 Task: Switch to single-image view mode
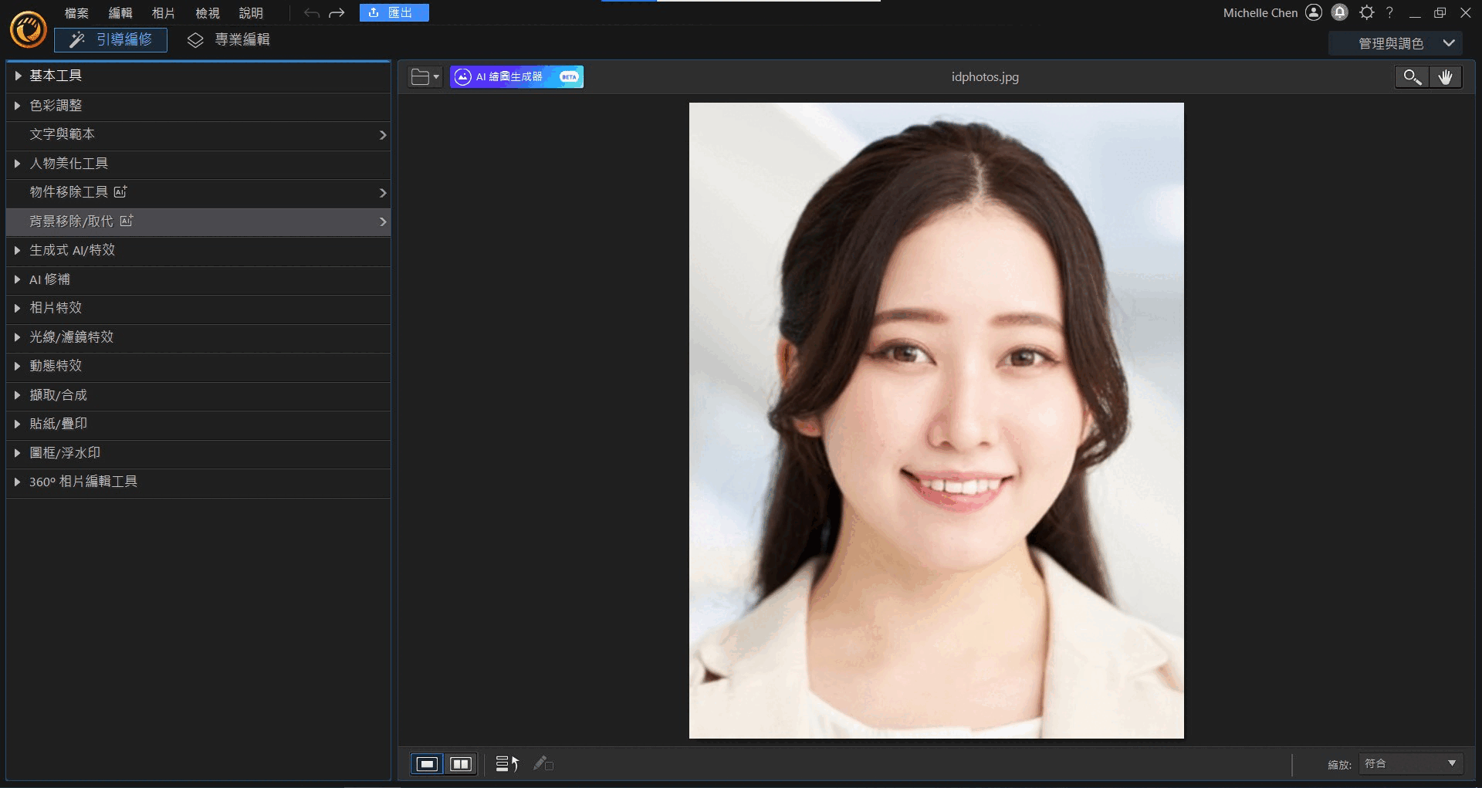pyautogui.click(x=427, y=763)
